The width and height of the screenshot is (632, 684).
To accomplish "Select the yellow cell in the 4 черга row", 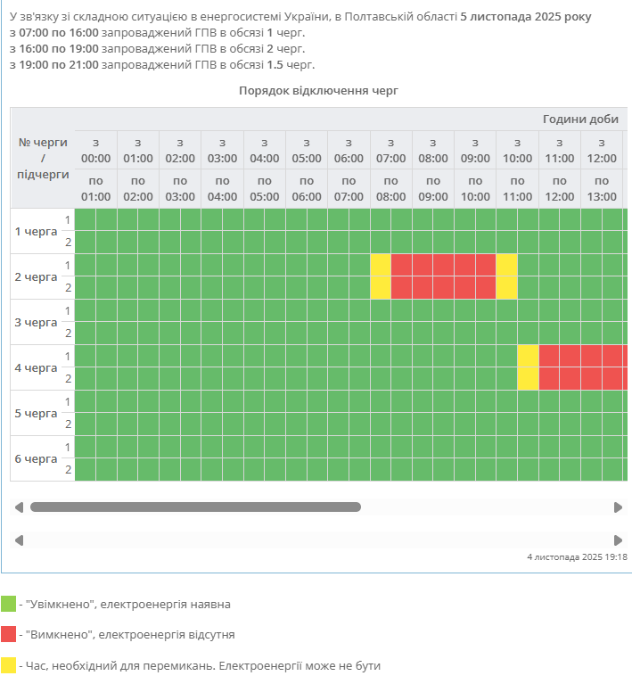I will pyautogui.click(x=528, y=367).
